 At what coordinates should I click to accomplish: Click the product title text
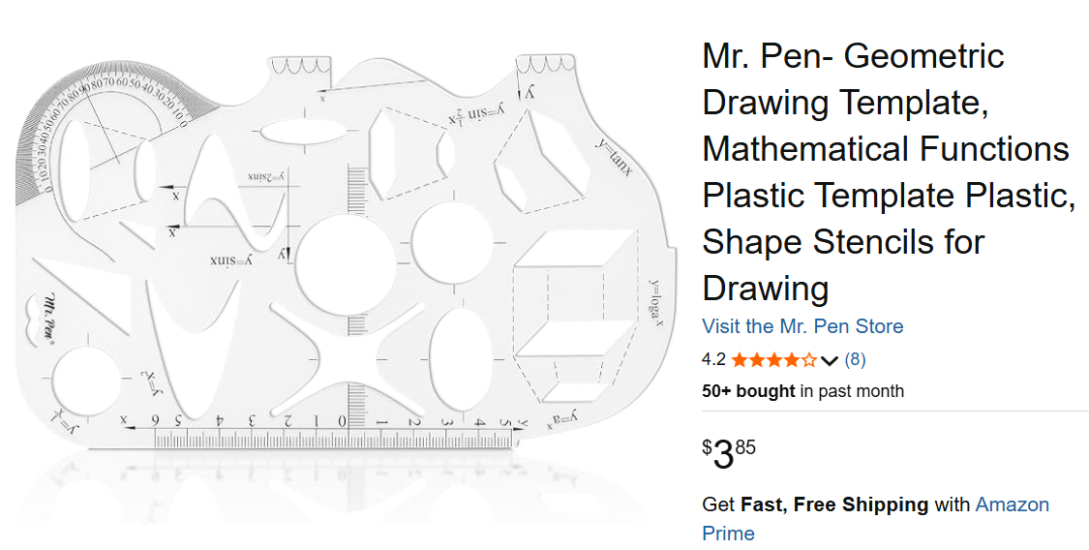(x=886, y=171)
